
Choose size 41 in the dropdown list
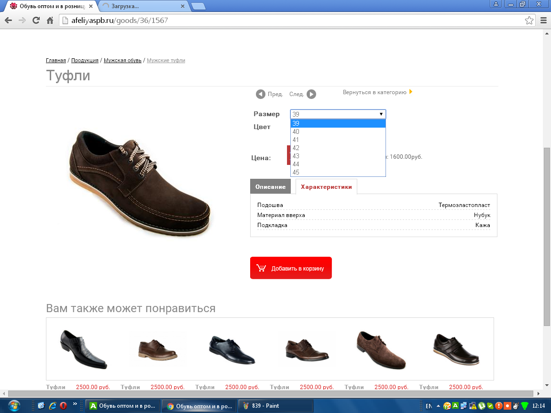click(x=338, y=140)
